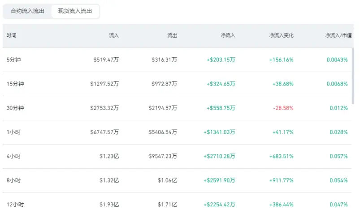Click the +911.77% change value
The width and height of the screenshot is (360, 213).
281,180
